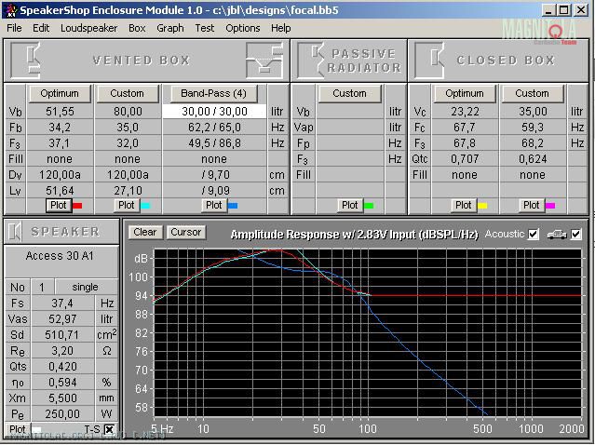Click the Xm value 5,500
Image resolution: width=595 pixels, height=445 pixels.
tap(62, 398)
